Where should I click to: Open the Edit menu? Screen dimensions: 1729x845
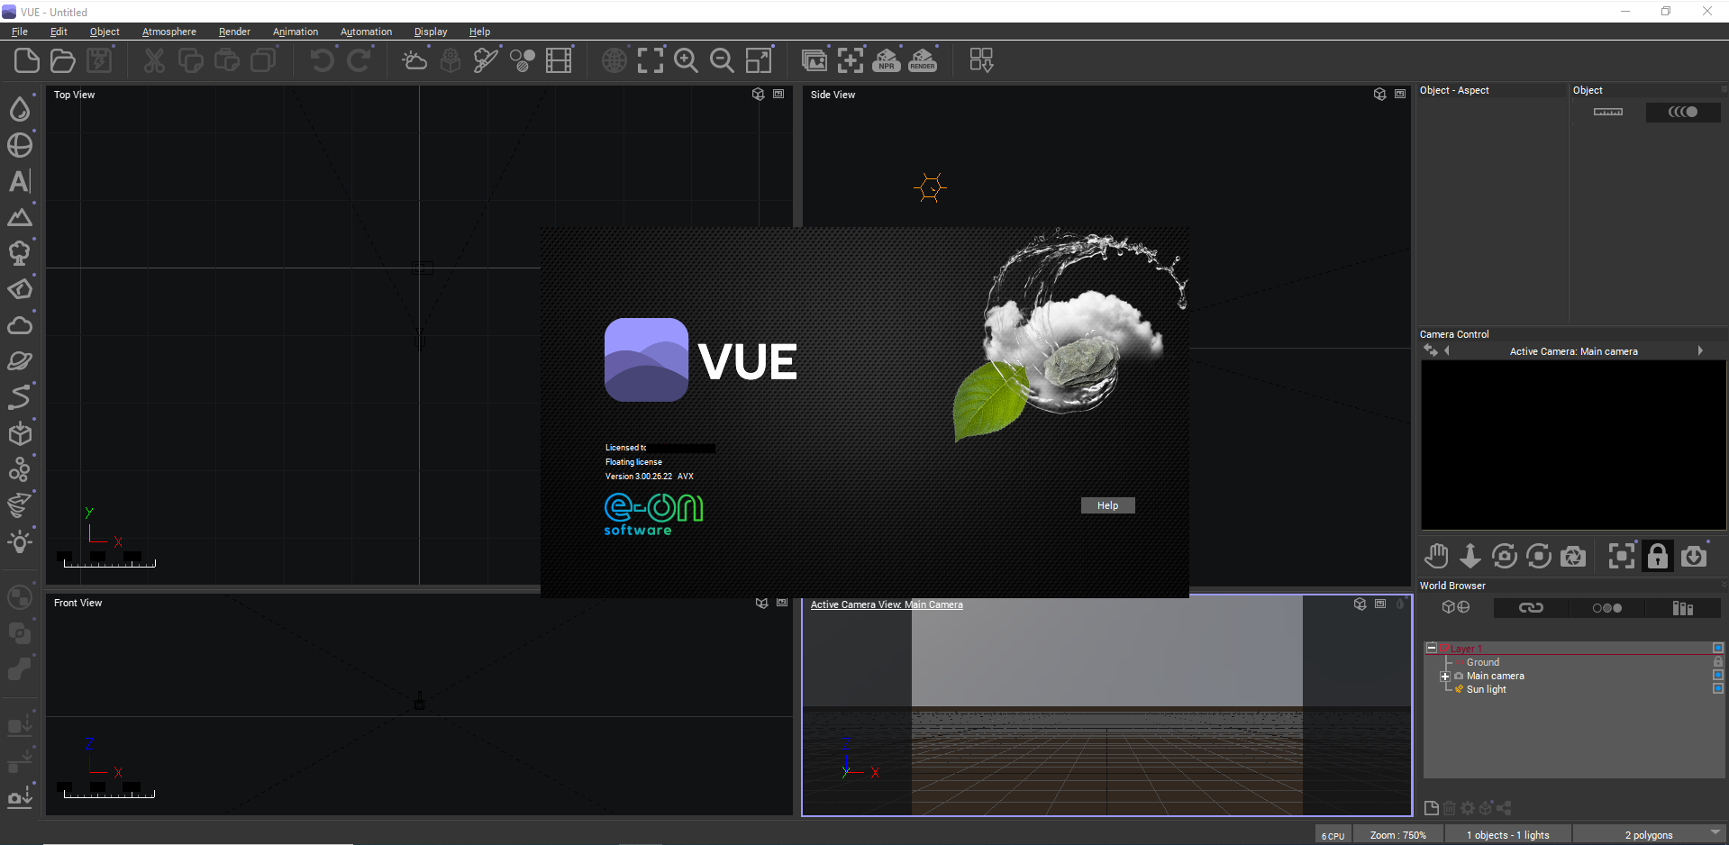(59, 32)
